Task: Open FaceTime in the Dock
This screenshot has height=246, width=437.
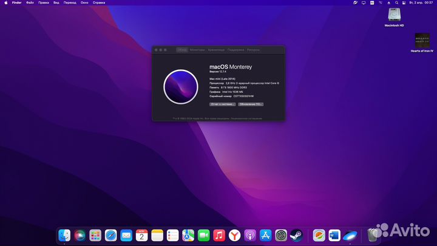Action: click(x=203, y=236)
